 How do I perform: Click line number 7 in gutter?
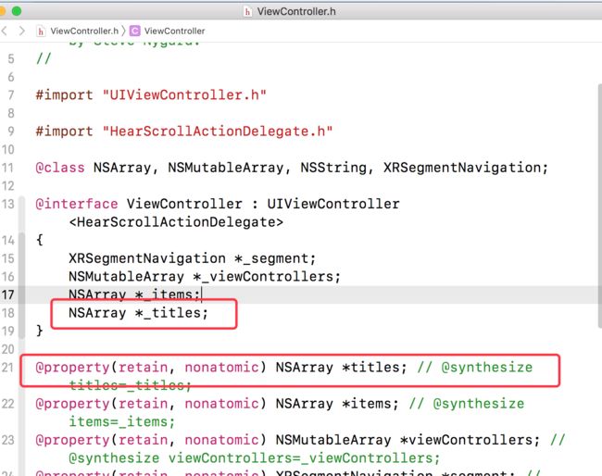[11, 94]
